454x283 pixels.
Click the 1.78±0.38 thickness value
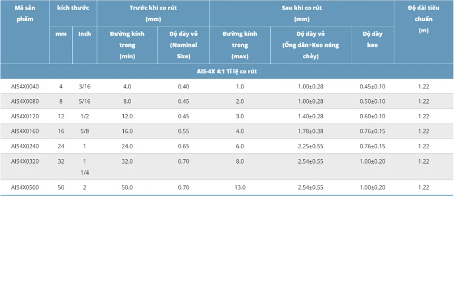(310, 131)
